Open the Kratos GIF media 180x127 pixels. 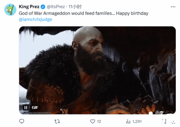point(97,70)
